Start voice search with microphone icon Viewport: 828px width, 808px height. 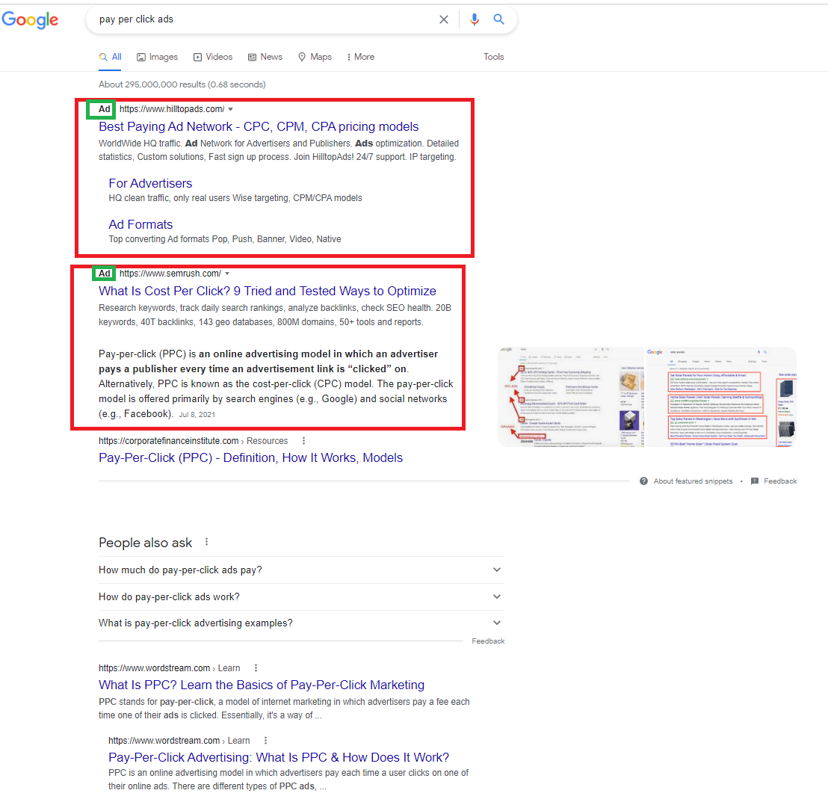tap(475, 19)
